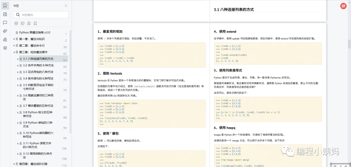Collapse the 第三章：炫技魔法操作 bookmark
Screen dimensions: 351x167
(x=14, y=52)
